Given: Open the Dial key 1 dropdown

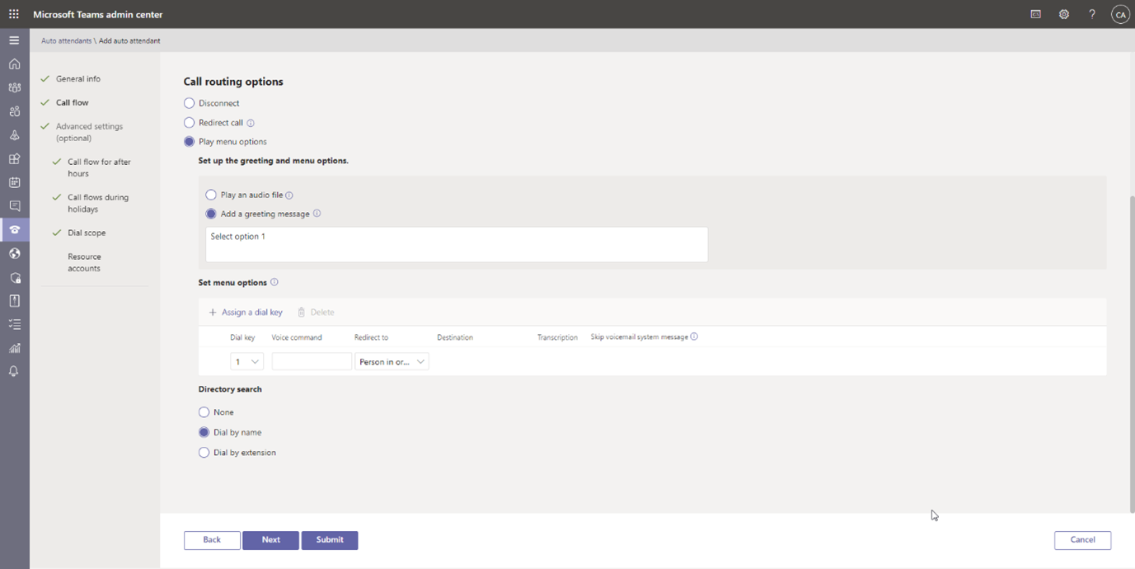Looking at the screenshot, I should point(246,361).
